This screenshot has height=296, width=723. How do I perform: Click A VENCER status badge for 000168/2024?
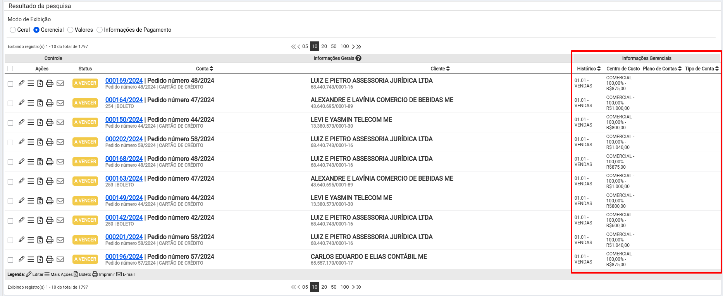(x=85, y=162)
